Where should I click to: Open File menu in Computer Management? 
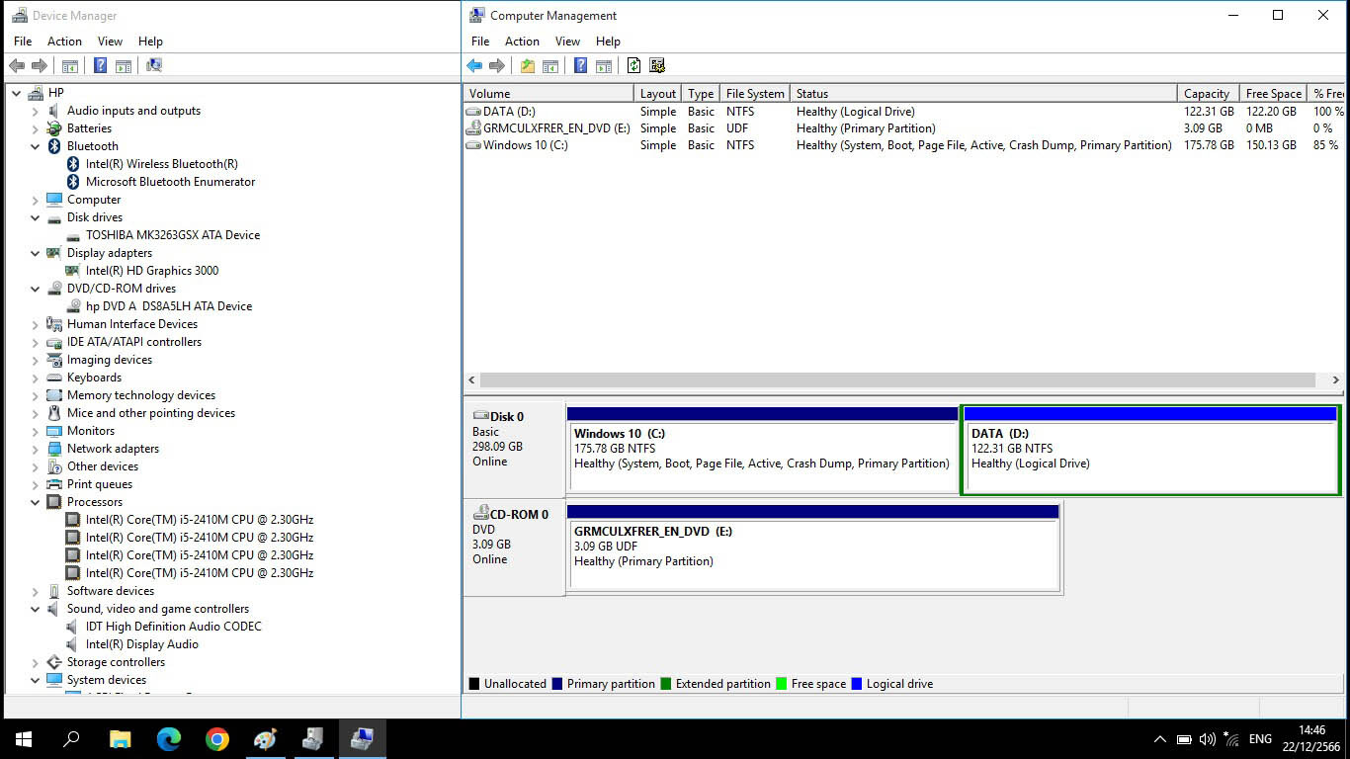coord(480,42)
